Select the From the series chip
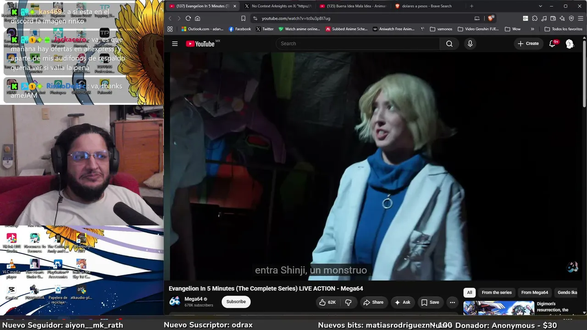The height and width of the screenshot is (330, 587). click(x=497, y=292)
